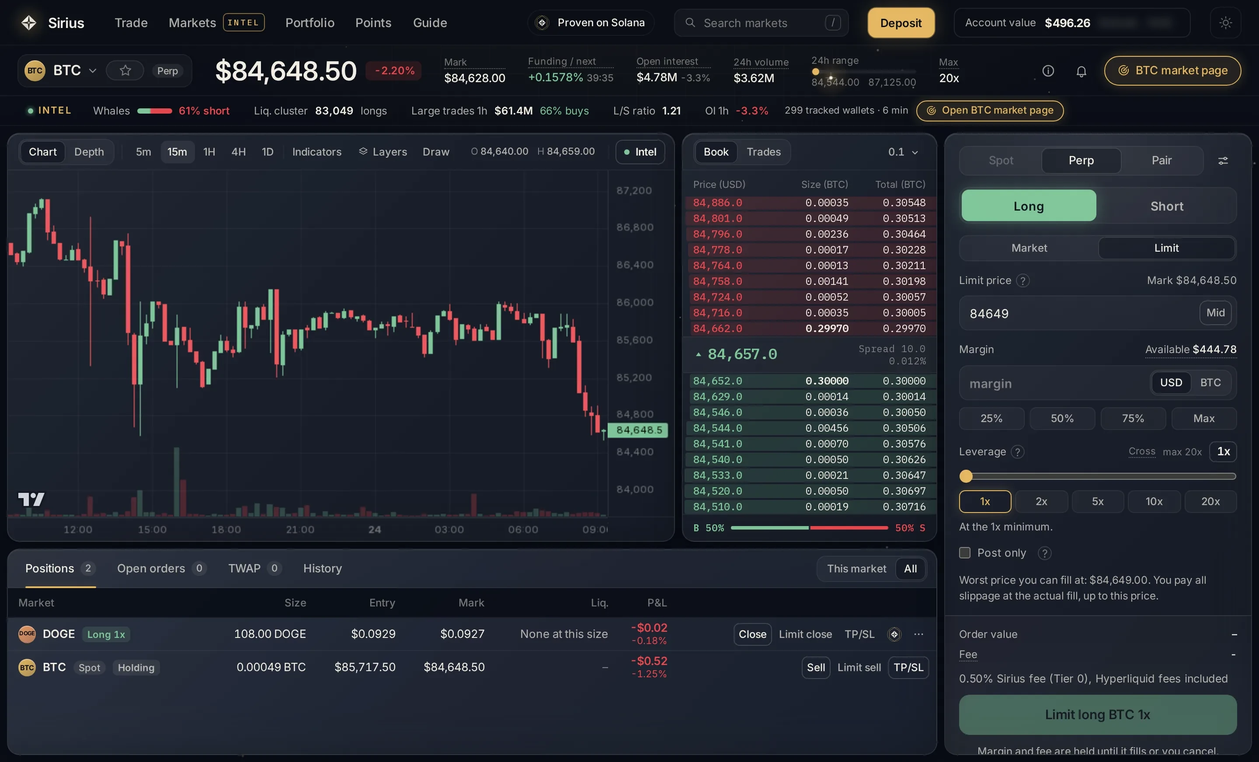Enable the Post only checkbox

click(965, 553)
